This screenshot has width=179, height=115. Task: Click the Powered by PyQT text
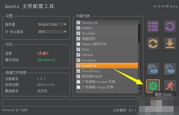pos(15,110)
